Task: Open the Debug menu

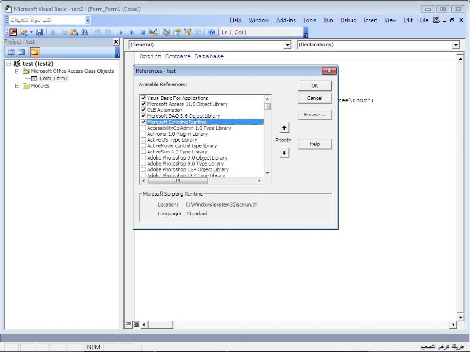Action: pyautogui.click(x=348, y=20)
